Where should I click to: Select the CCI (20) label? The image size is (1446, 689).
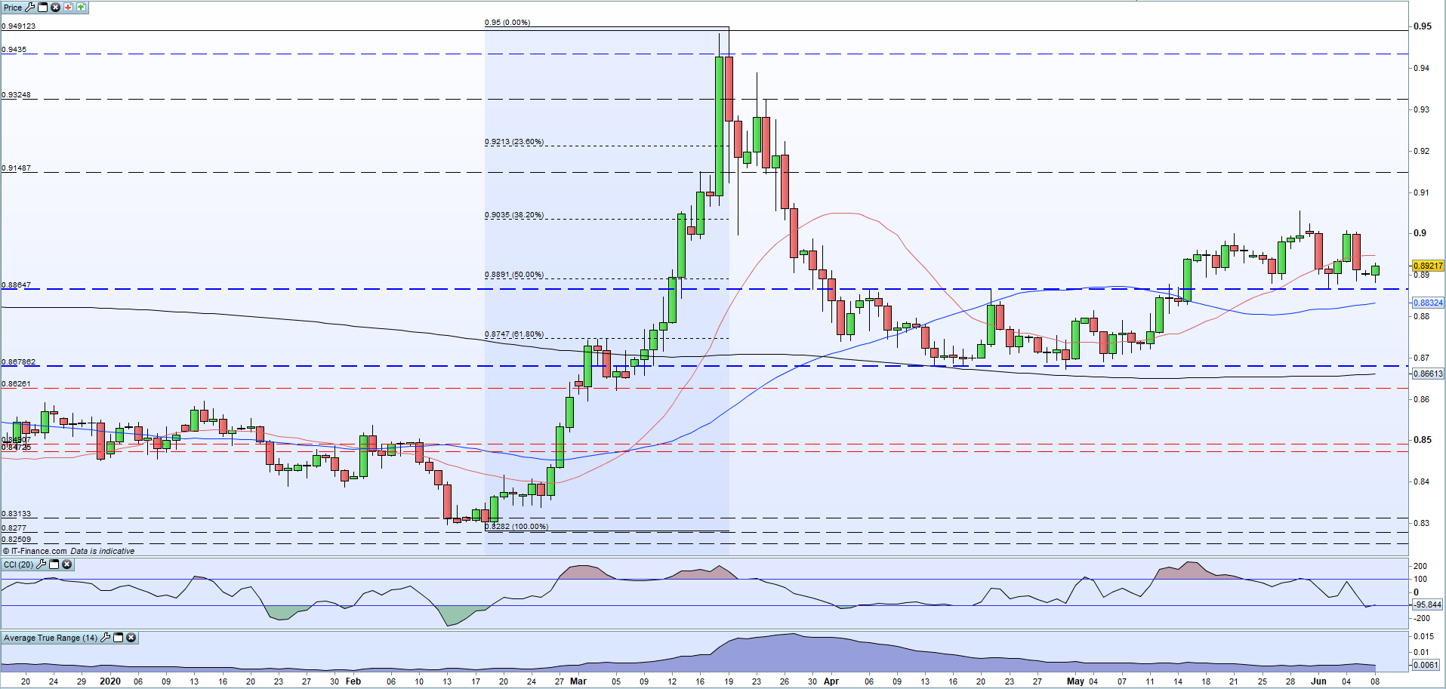pos(18,564)
